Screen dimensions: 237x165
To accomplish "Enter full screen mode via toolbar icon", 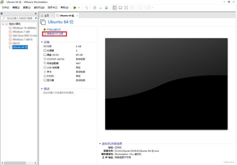I will [x=126, y=8].
